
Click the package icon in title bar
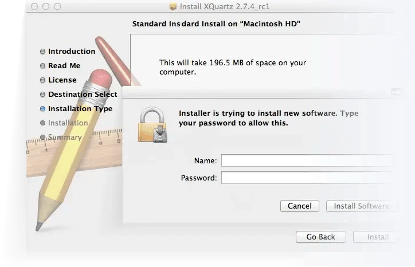(173, 6)
